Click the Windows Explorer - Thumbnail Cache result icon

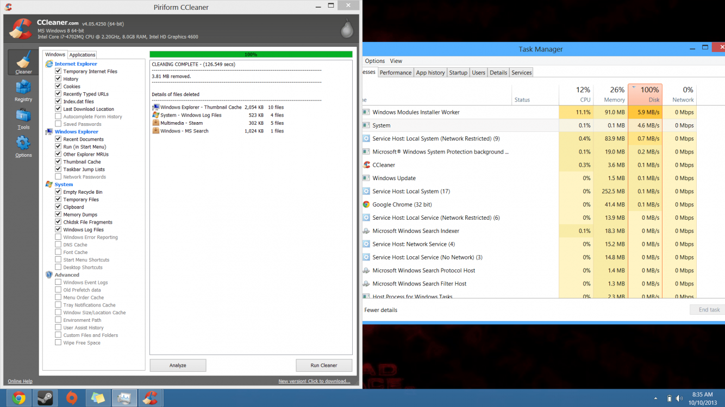tap(156, 107)
